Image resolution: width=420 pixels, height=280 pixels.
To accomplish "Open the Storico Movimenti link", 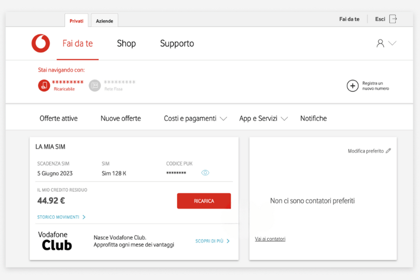I will click(58, 217).
